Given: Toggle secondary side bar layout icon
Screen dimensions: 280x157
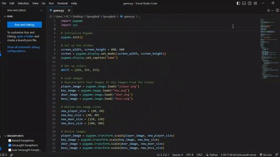Looking at the screenshot, I should pyautogui.click(x=250, y=3).
